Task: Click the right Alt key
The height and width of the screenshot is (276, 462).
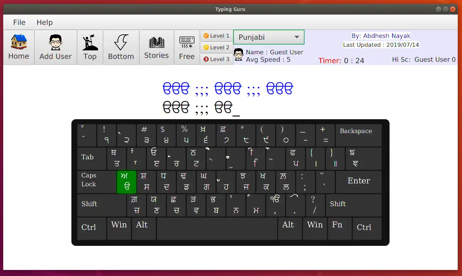Action: (290, 229)
